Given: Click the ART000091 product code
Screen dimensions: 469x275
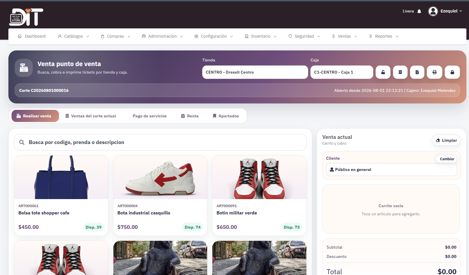Looking at the screenshot, I should [x=227, y=206].
